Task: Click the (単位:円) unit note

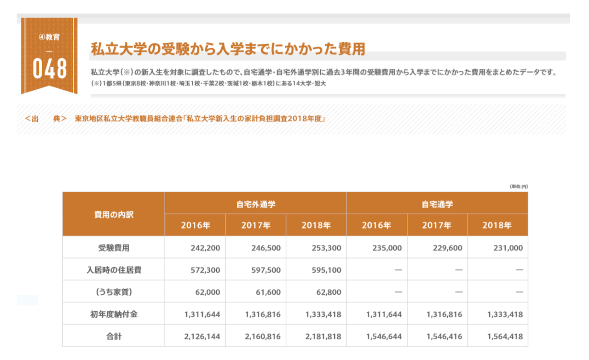Action: pos(518,187)
